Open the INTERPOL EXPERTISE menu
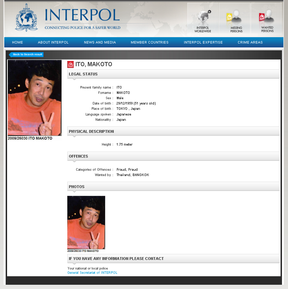Screen dimensions: 288x289 [x=203, y=42]
